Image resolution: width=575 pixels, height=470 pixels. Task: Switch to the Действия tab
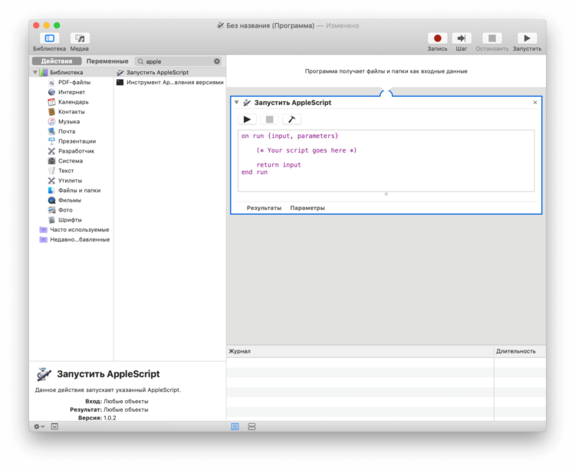(57, 61)
